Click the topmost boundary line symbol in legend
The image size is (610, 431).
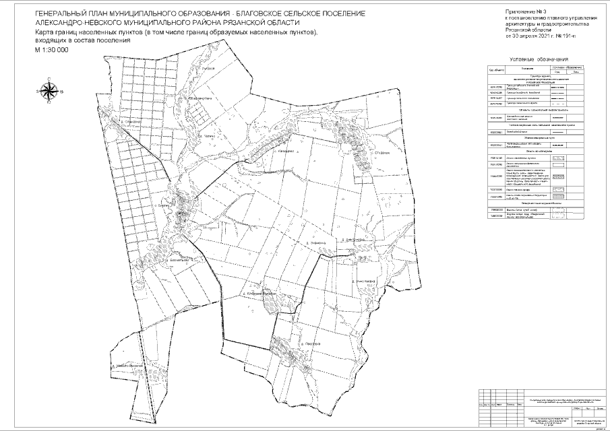click(x=559, y=88)
